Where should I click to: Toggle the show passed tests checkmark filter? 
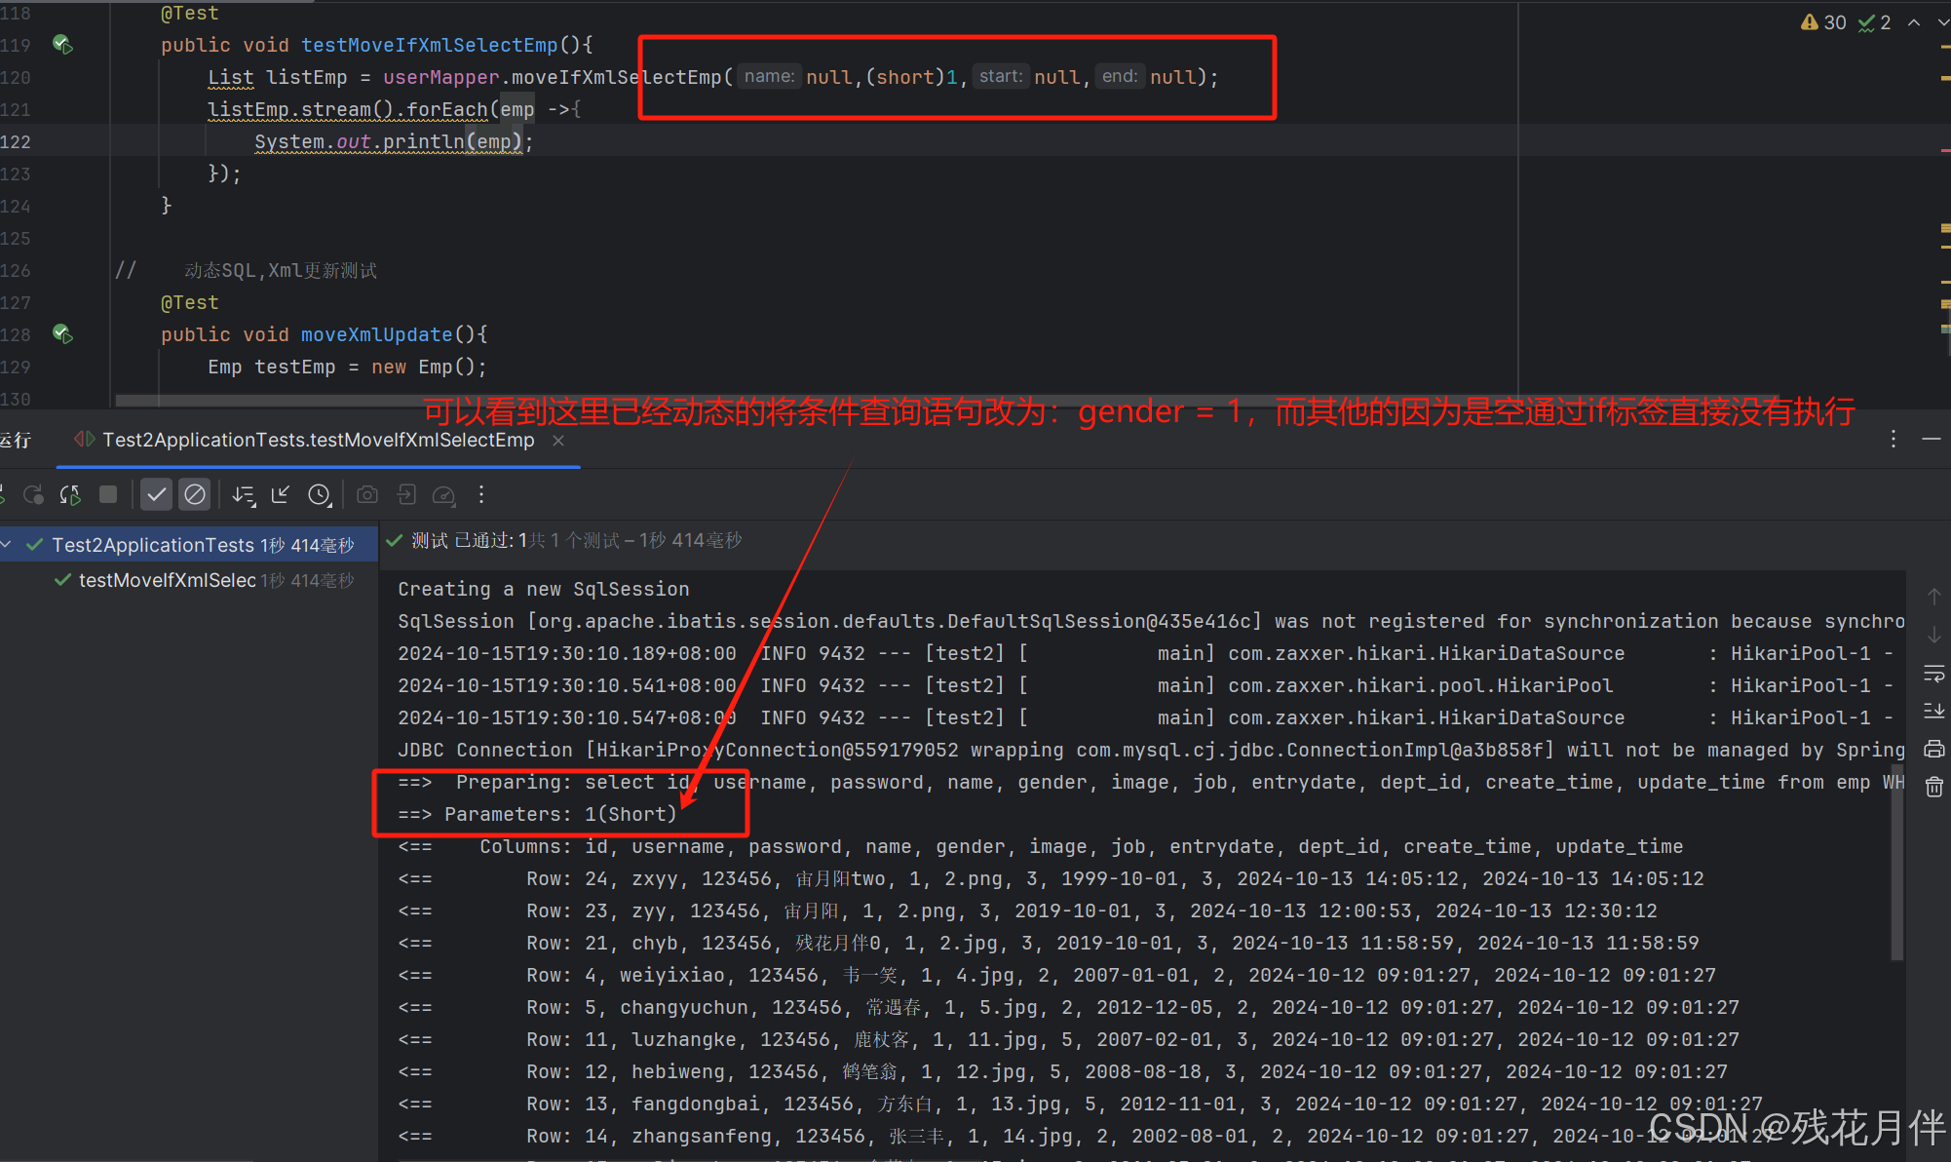tap(156, 495)
